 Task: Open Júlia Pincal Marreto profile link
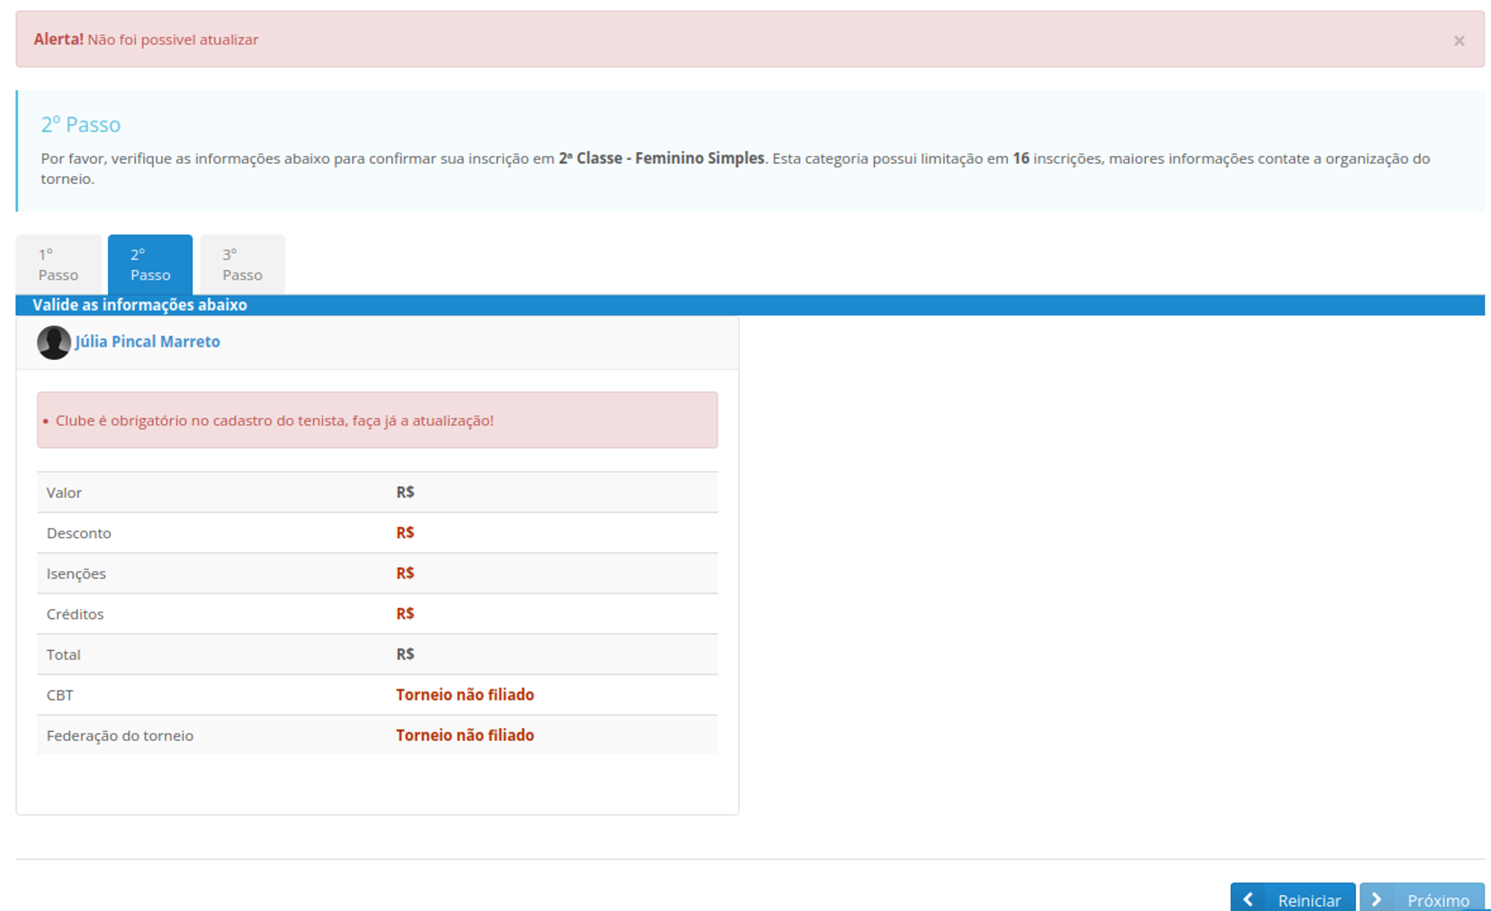tap(148, 341)
